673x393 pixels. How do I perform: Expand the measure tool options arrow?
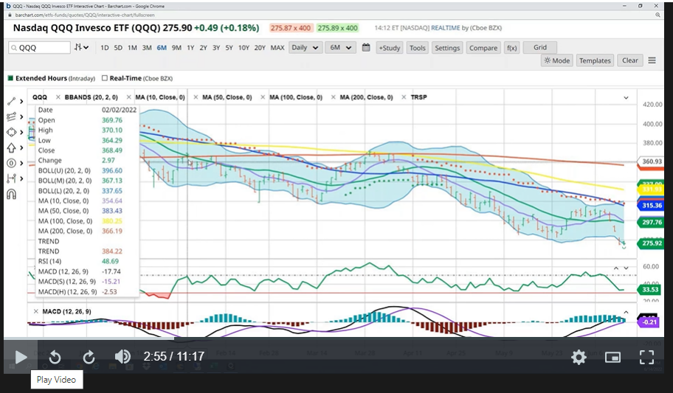21,179
